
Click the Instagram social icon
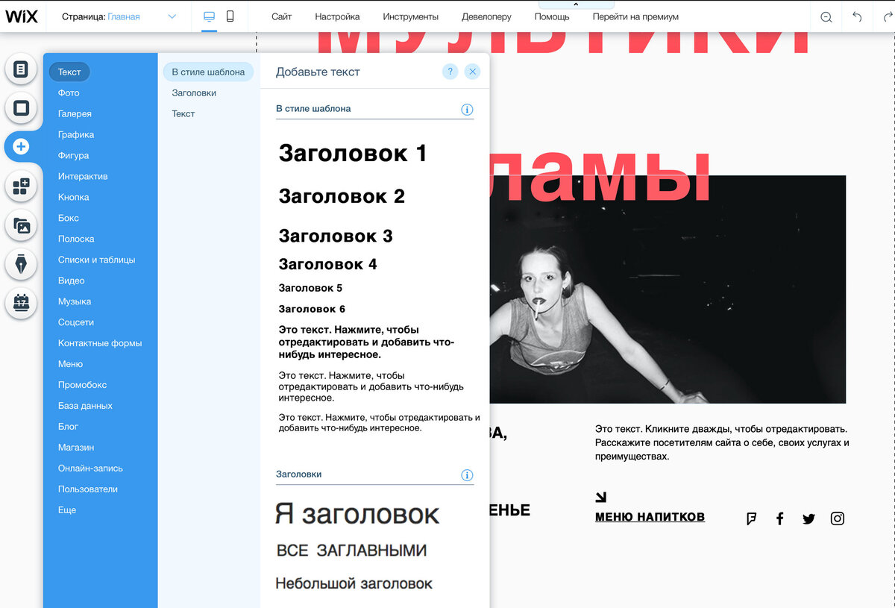838,518
